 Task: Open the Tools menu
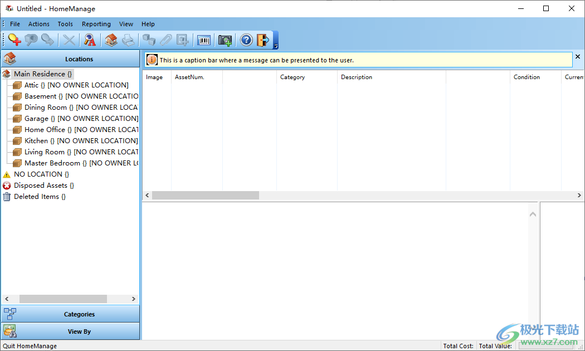coord(65,24)
